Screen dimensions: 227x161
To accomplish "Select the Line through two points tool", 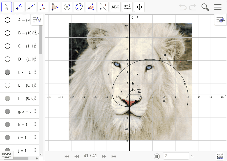I will tap(31, 7).
